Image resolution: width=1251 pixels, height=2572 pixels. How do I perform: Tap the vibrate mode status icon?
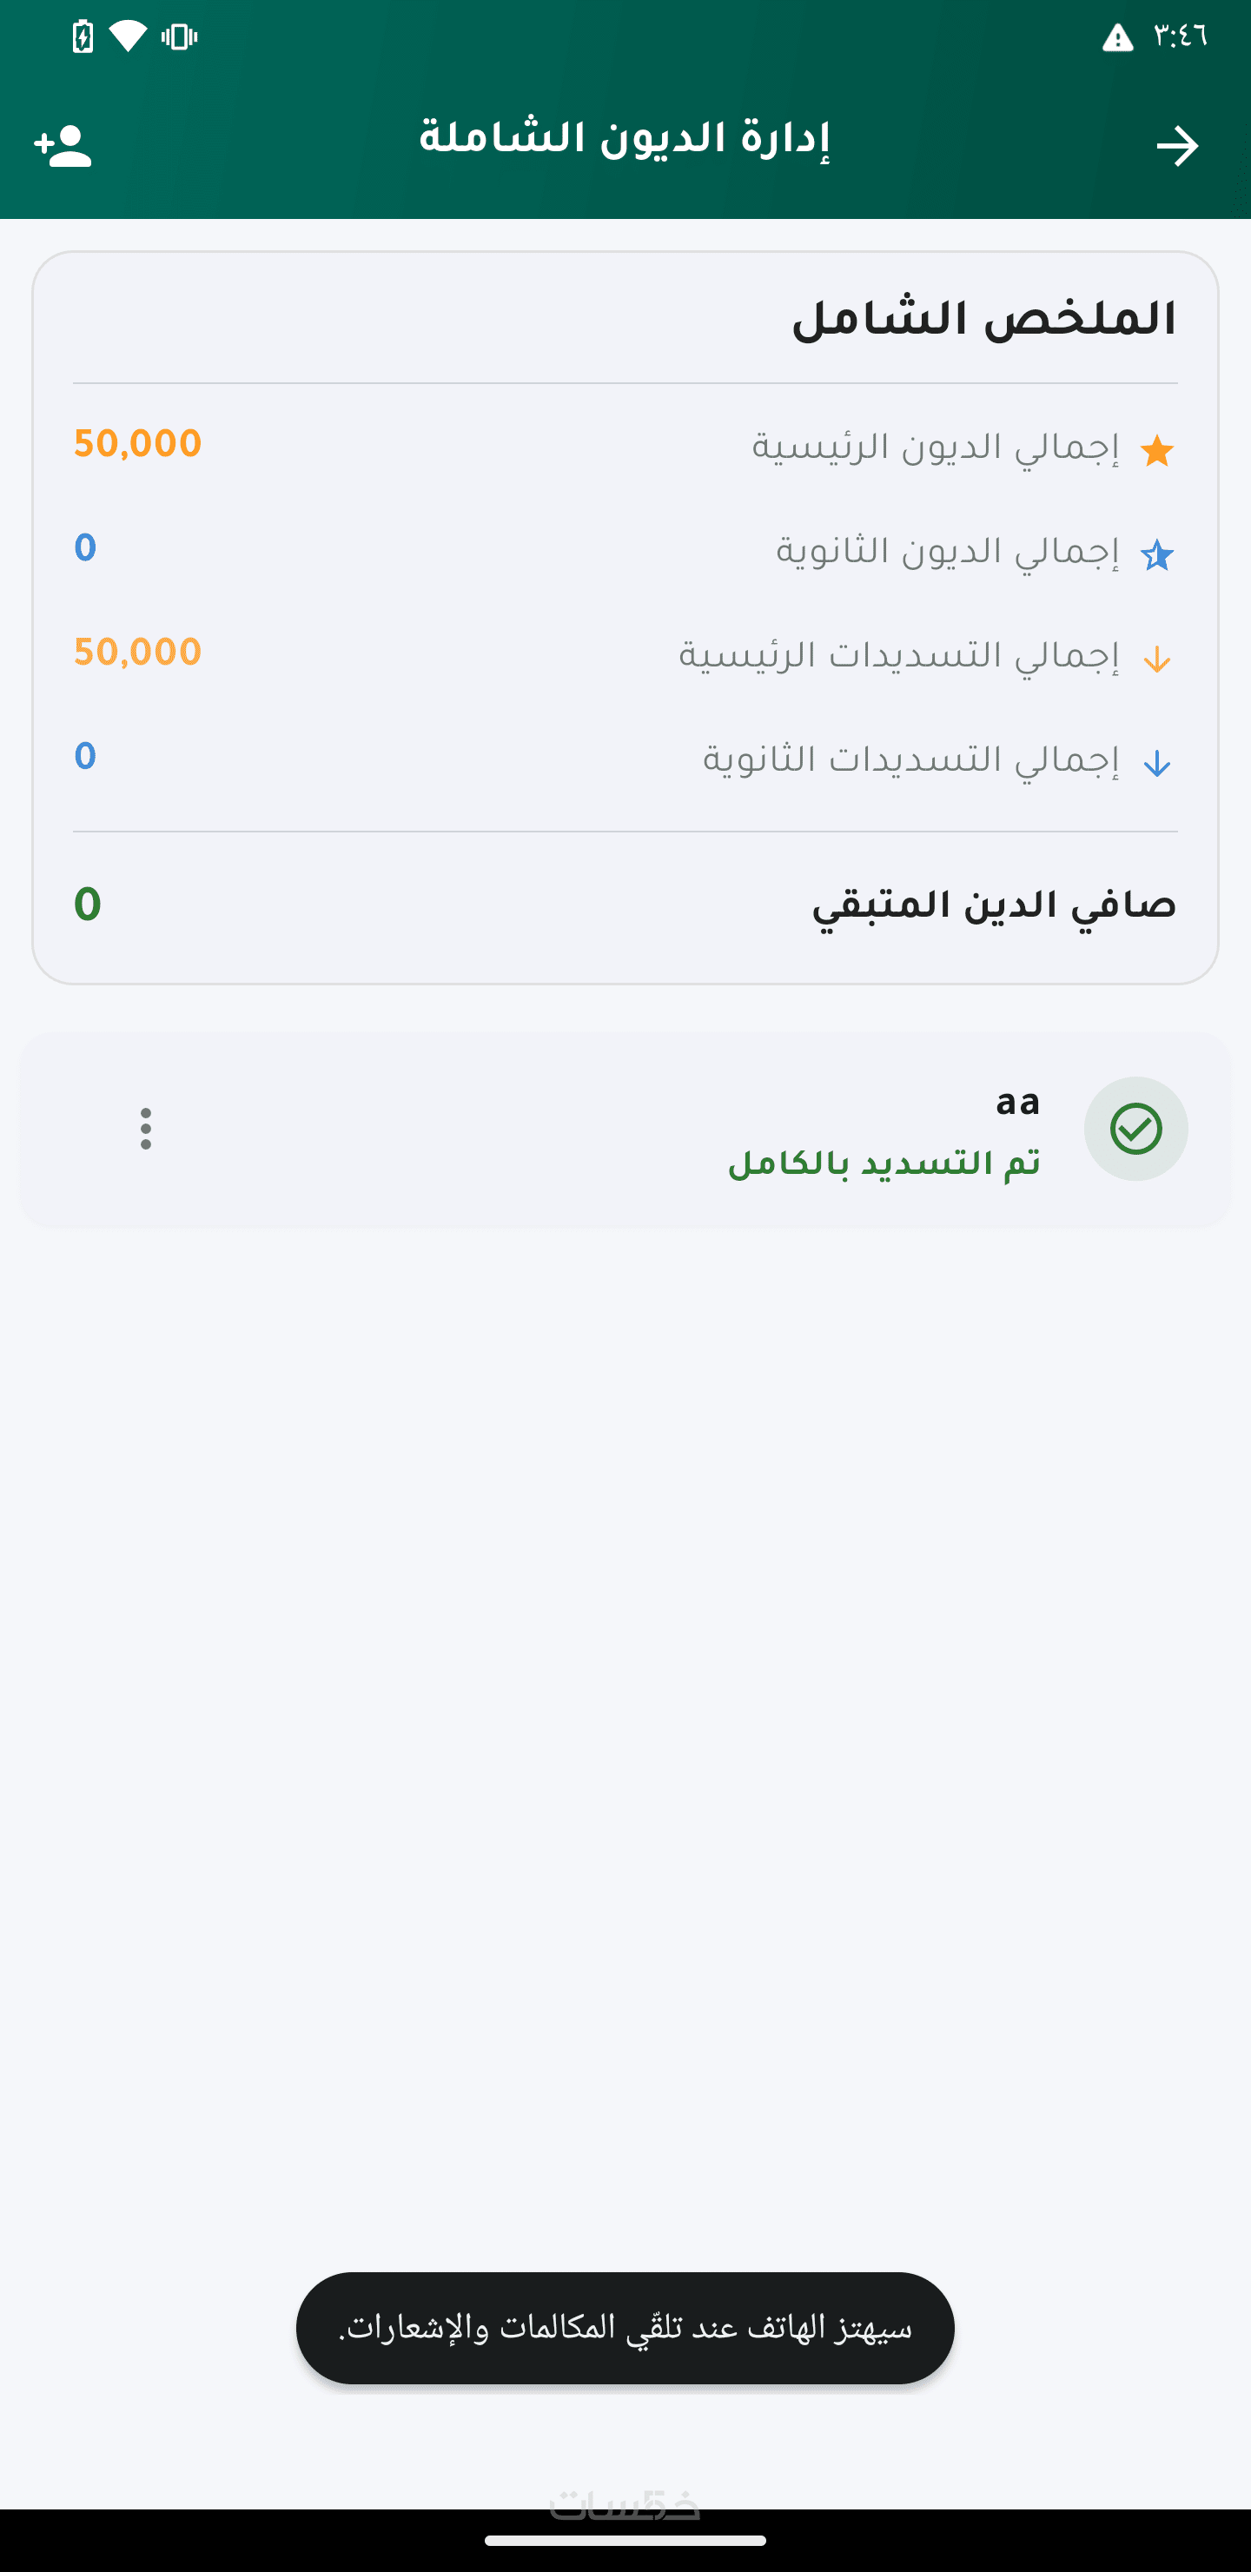pos(179,38)
